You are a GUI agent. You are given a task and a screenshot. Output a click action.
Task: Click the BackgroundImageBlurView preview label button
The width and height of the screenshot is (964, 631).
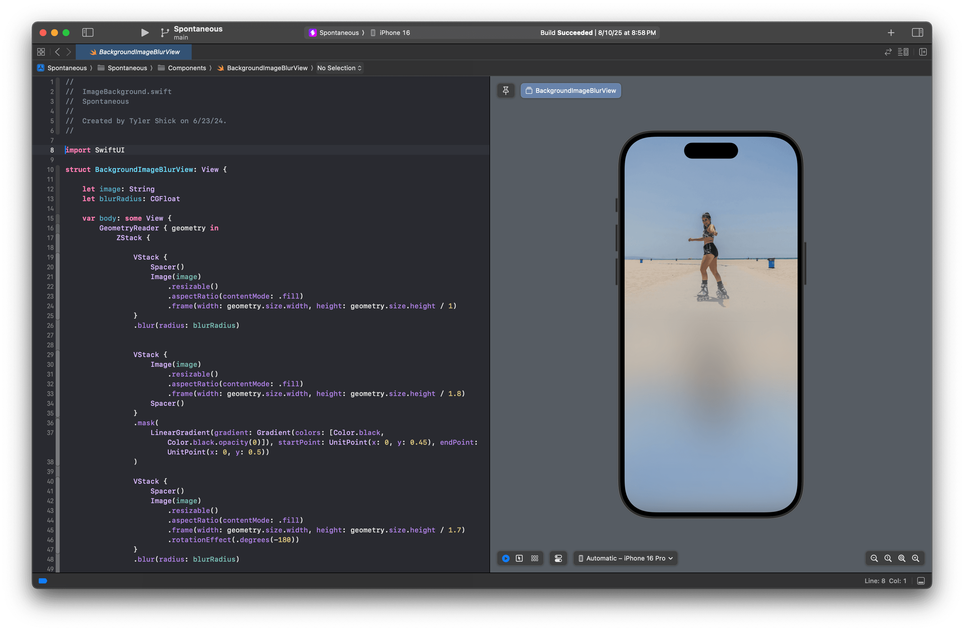570,91
